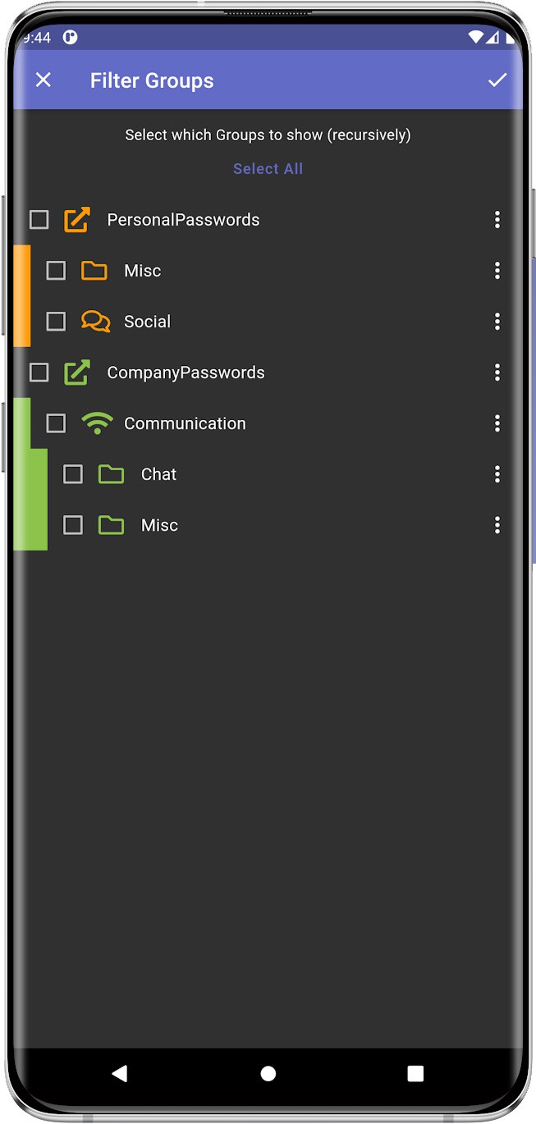The height and width of the screenshot is (1124, 536).
Task: Click the green CompanyPasswords database icon
Action: tap(77, 372)
